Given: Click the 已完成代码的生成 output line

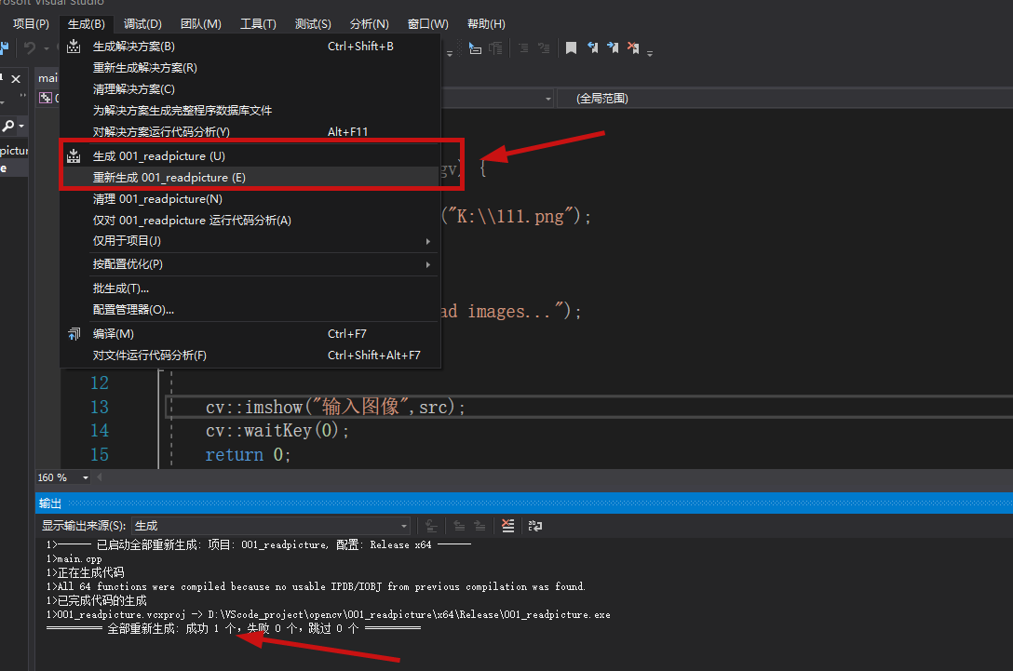Looking at the screenshot, I should point(97,600).
